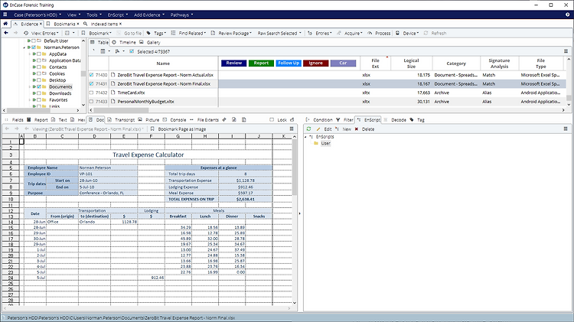574x322 pixels.
Task: Close the Evidence tab
Action: 41,24
